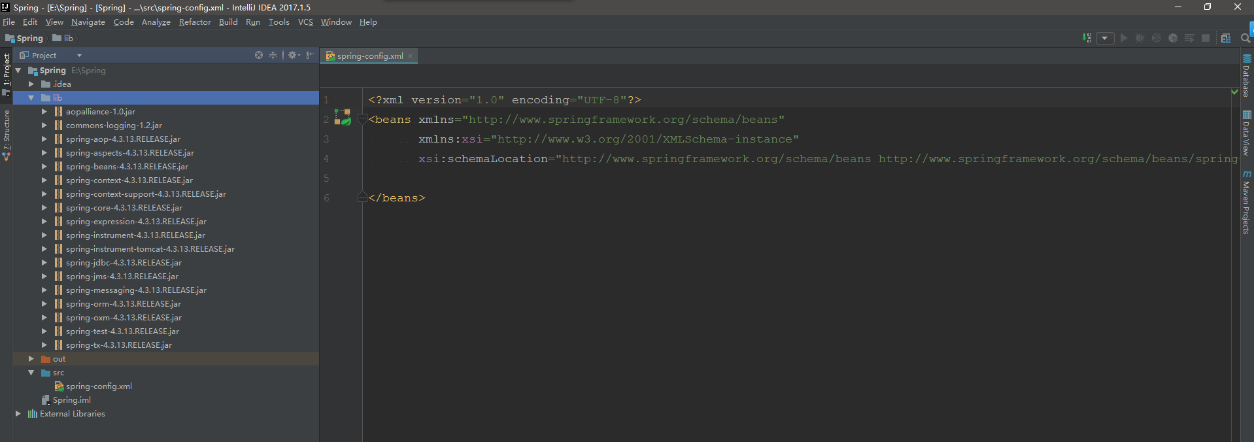This screenshot has height=442, width=1254.
Task: Click the run-to-cursor lines toolbar icon
Action: pyautogui.click(x=1189, y=38)
